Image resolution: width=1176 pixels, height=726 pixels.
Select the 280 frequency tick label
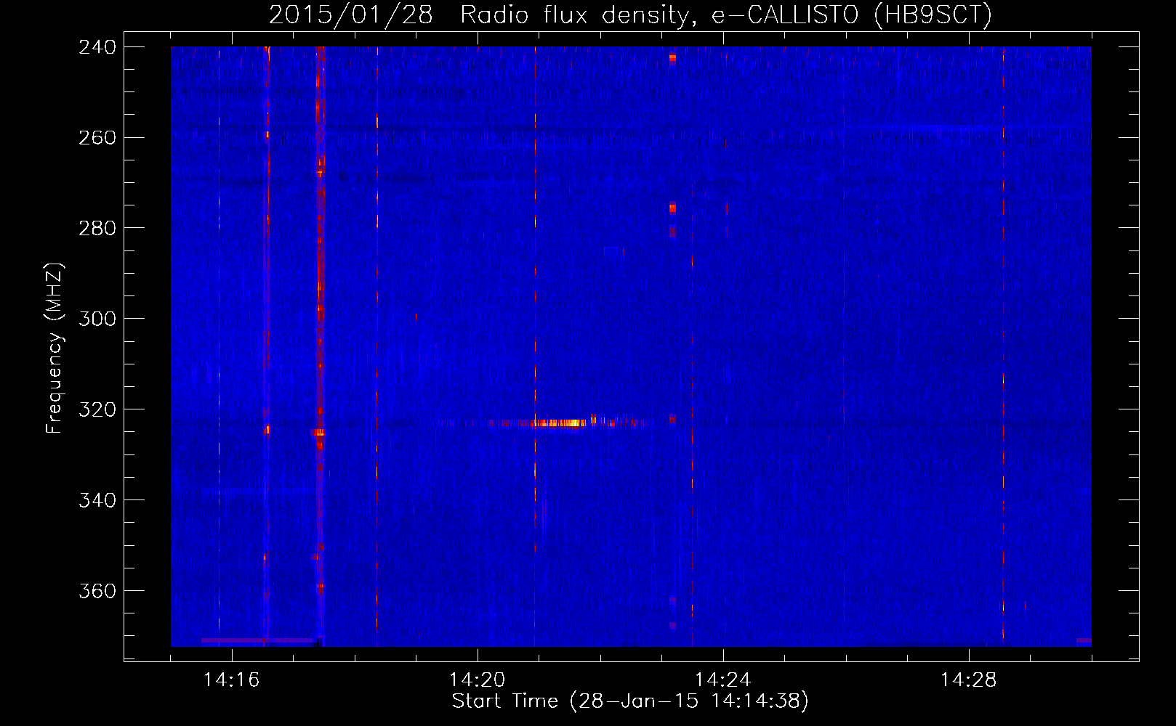coord(97,229)
